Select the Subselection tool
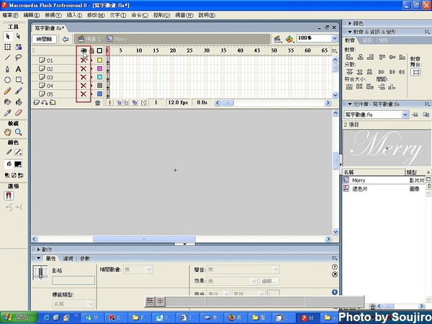432x324 pixels. coord(18,36)
